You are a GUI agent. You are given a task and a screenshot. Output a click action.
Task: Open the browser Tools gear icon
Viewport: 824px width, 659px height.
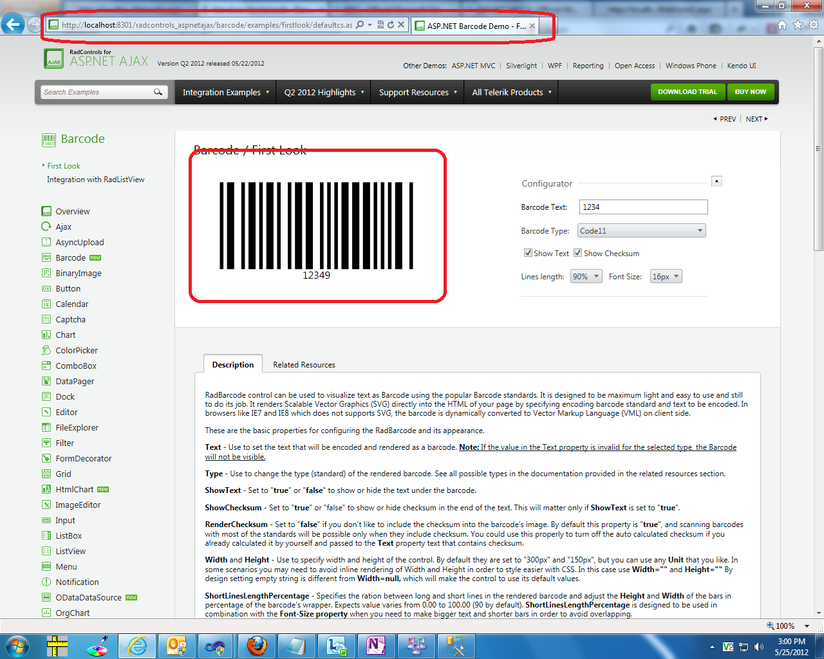[x=814, y=25]
